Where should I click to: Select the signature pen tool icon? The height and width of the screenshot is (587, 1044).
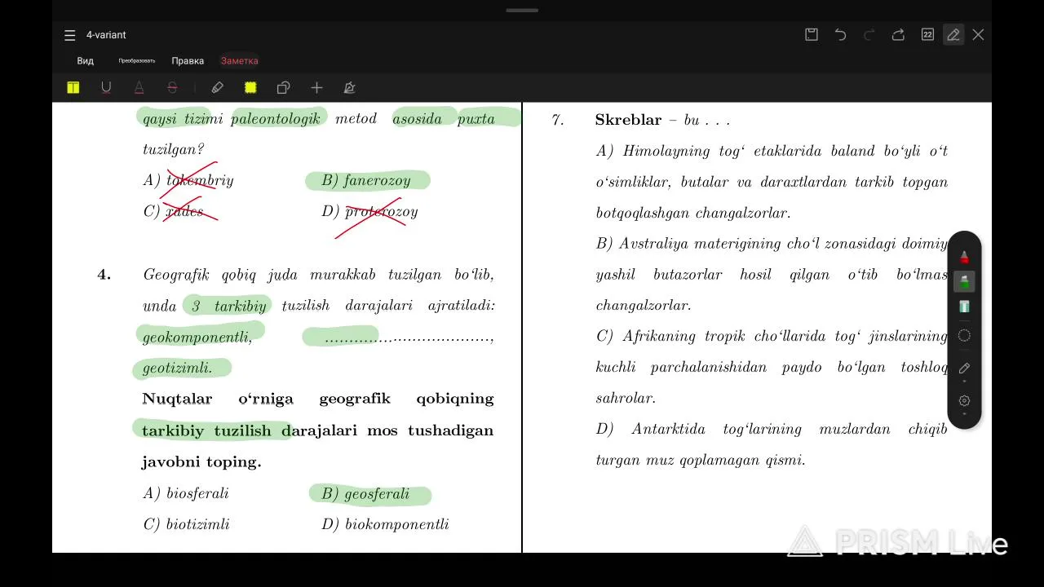349,88
